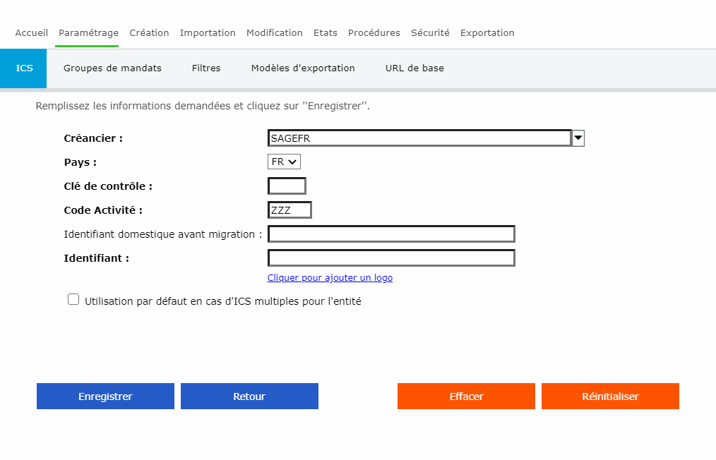The width and height of the screenshot is (716, 460).
Task: Open the Sécurité menu
Action: click(x=430, y=33)
